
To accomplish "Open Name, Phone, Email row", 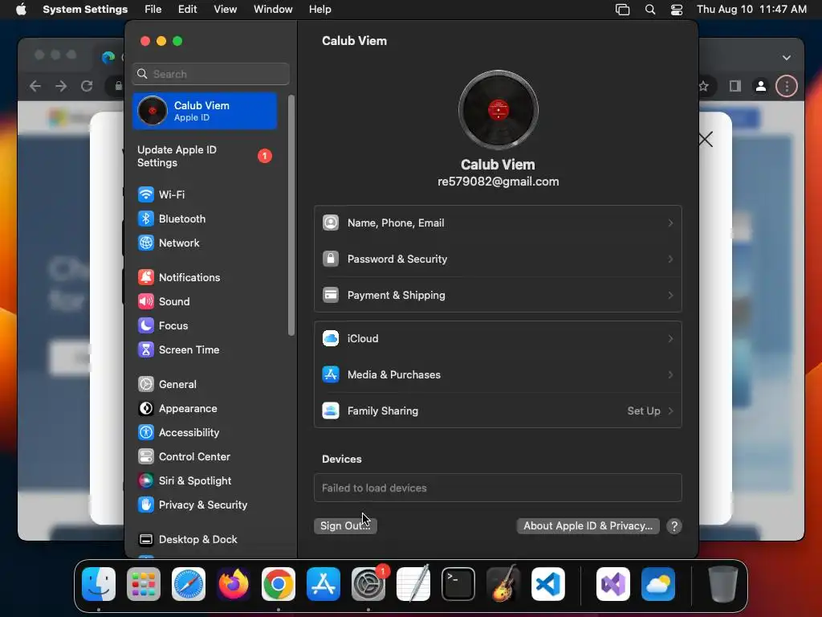I will [498, 223].
